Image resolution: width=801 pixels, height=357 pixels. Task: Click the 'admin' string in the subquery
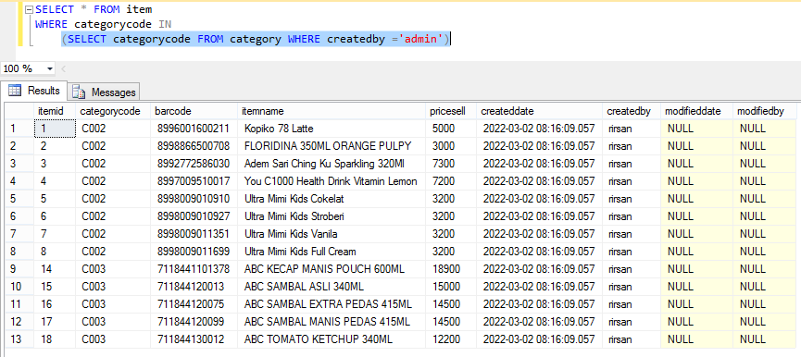pyautogui.click(x=421, y=39)
